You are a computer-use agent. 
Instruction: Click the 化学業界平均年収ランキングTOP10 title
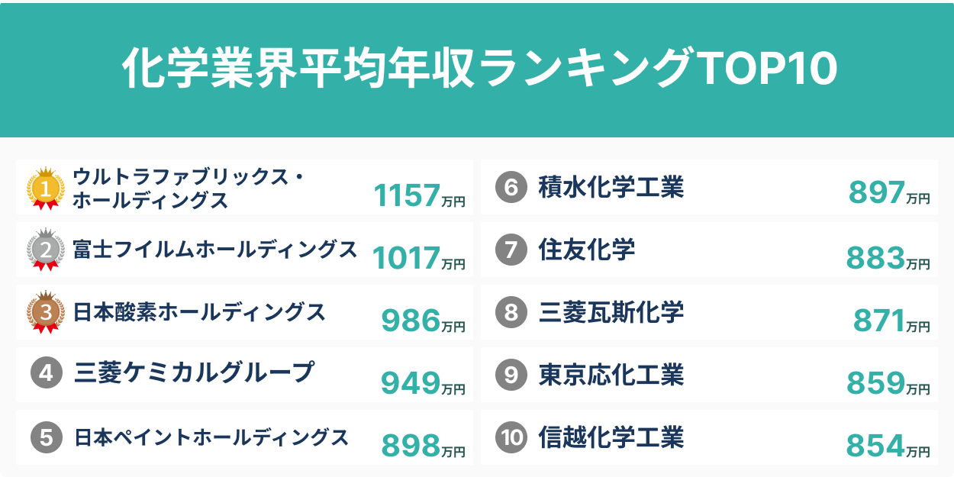(x=479, y=69)
